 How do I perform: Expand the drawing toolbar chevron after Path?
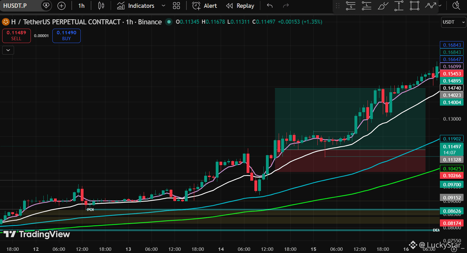click(x=440, y=6)
